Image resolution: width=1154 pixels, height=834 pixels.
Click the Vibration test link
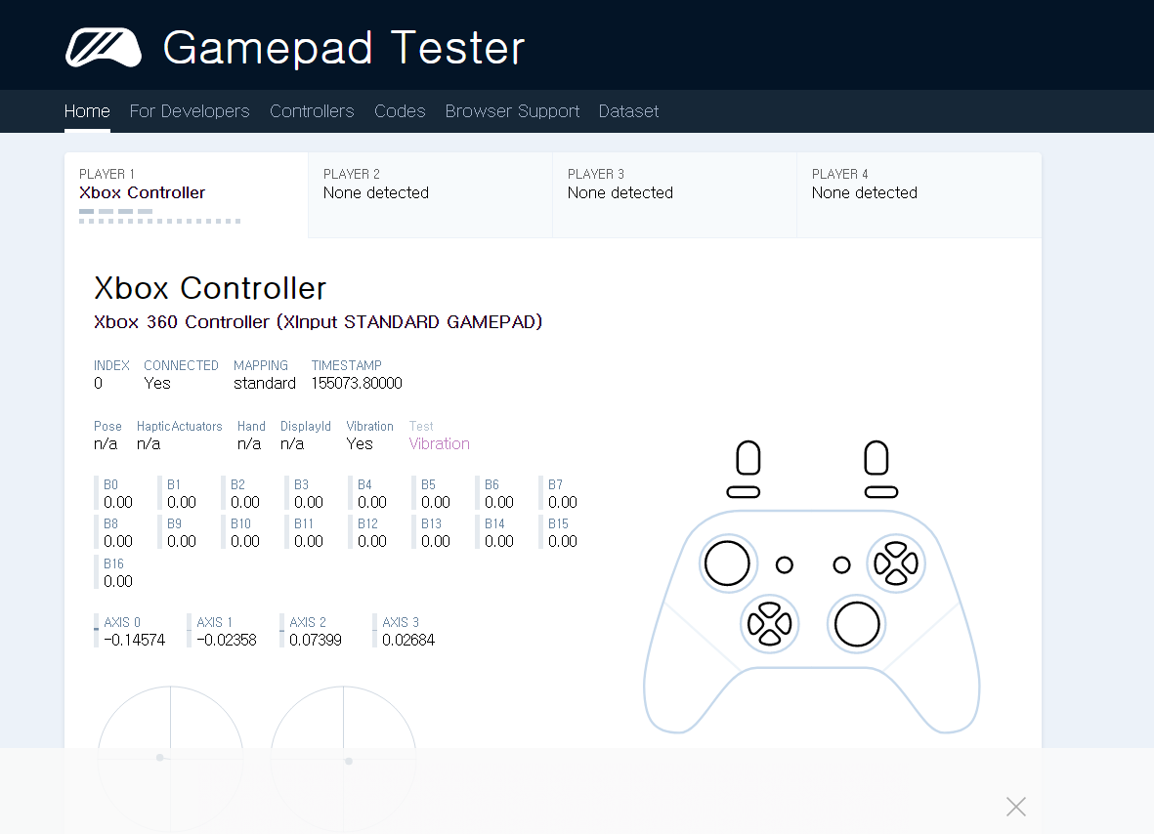point(440,443)
